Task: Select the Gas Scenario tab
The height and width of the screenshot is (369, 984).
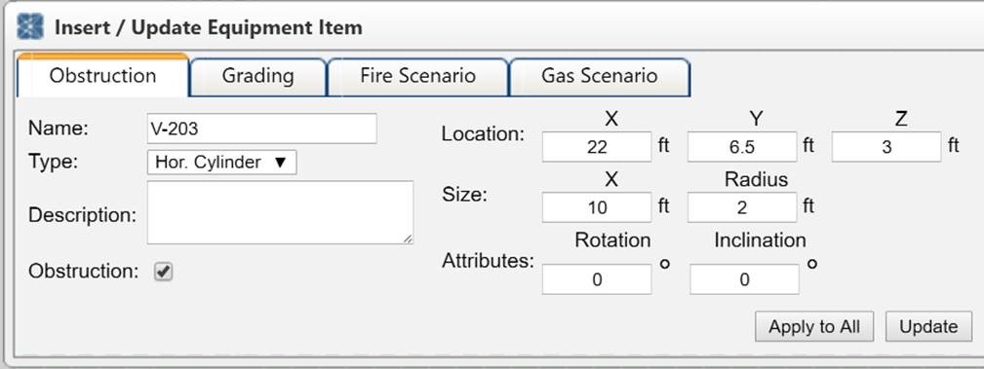Action: tap(600, 77)
